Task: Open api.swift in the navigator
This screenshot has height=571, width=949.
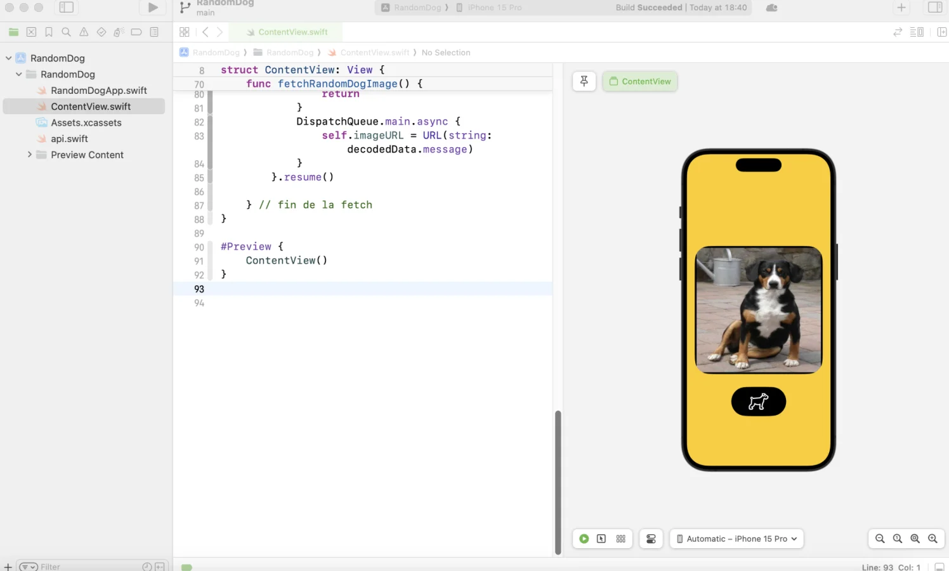Action: pos(69,139)
